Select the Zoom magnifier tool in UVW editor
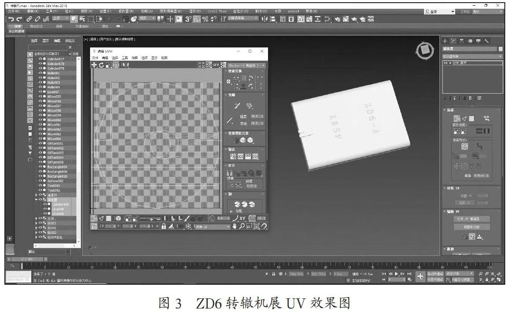The height and width of the screenshot is (312, 507). click(x=242, y=226)
